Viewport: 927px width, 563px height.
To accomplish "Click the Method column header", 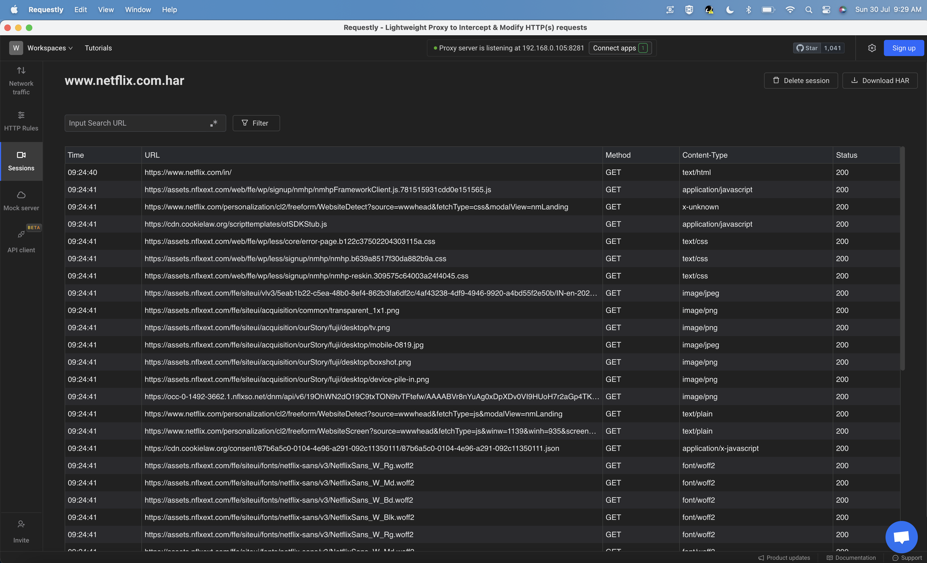I will 641,155.
